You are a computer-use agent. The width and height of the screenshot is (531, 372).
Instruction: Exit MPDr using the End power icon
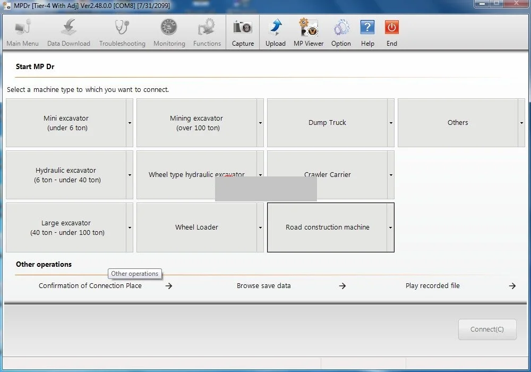[x=391, y=29]
